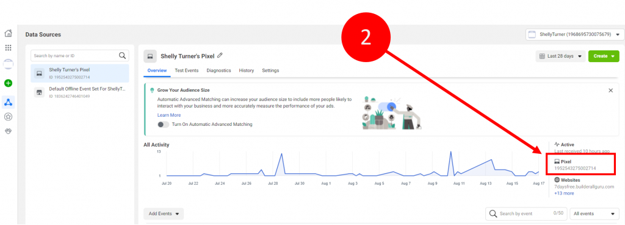Open the star icon in left sidebar

pos(8,117)
